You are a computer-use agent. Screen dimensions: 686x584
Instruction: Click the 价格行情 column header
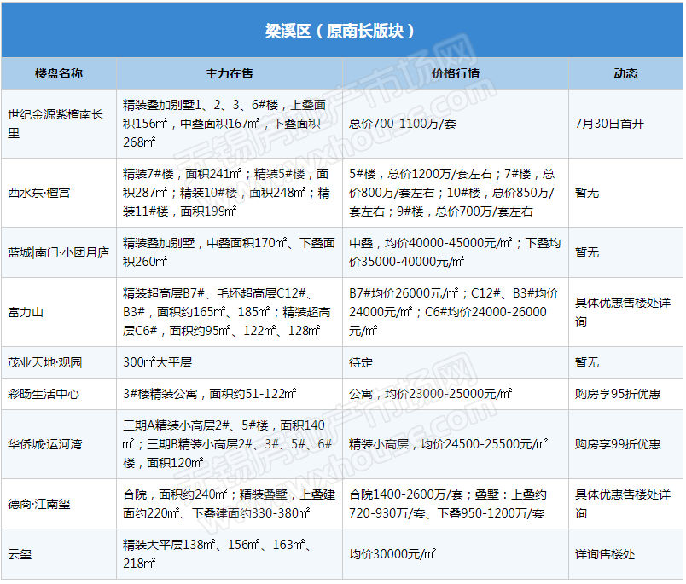click(x=456, y=73)
